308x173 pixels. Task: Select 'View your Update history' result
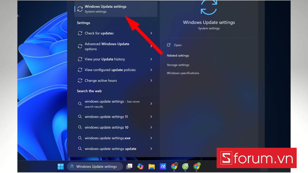pos(116,59)
